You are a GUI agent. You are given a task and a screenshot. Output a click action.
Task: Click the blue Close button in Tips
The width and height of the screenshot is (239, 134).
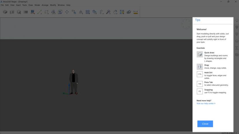coord(205,124)
